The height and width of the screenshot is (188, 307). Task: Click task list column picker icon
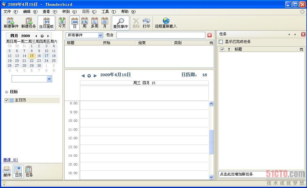301,49
